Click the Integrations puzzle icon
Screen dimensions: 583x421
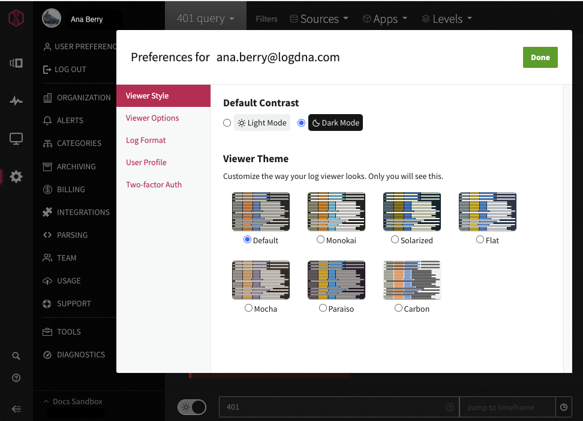47,212
